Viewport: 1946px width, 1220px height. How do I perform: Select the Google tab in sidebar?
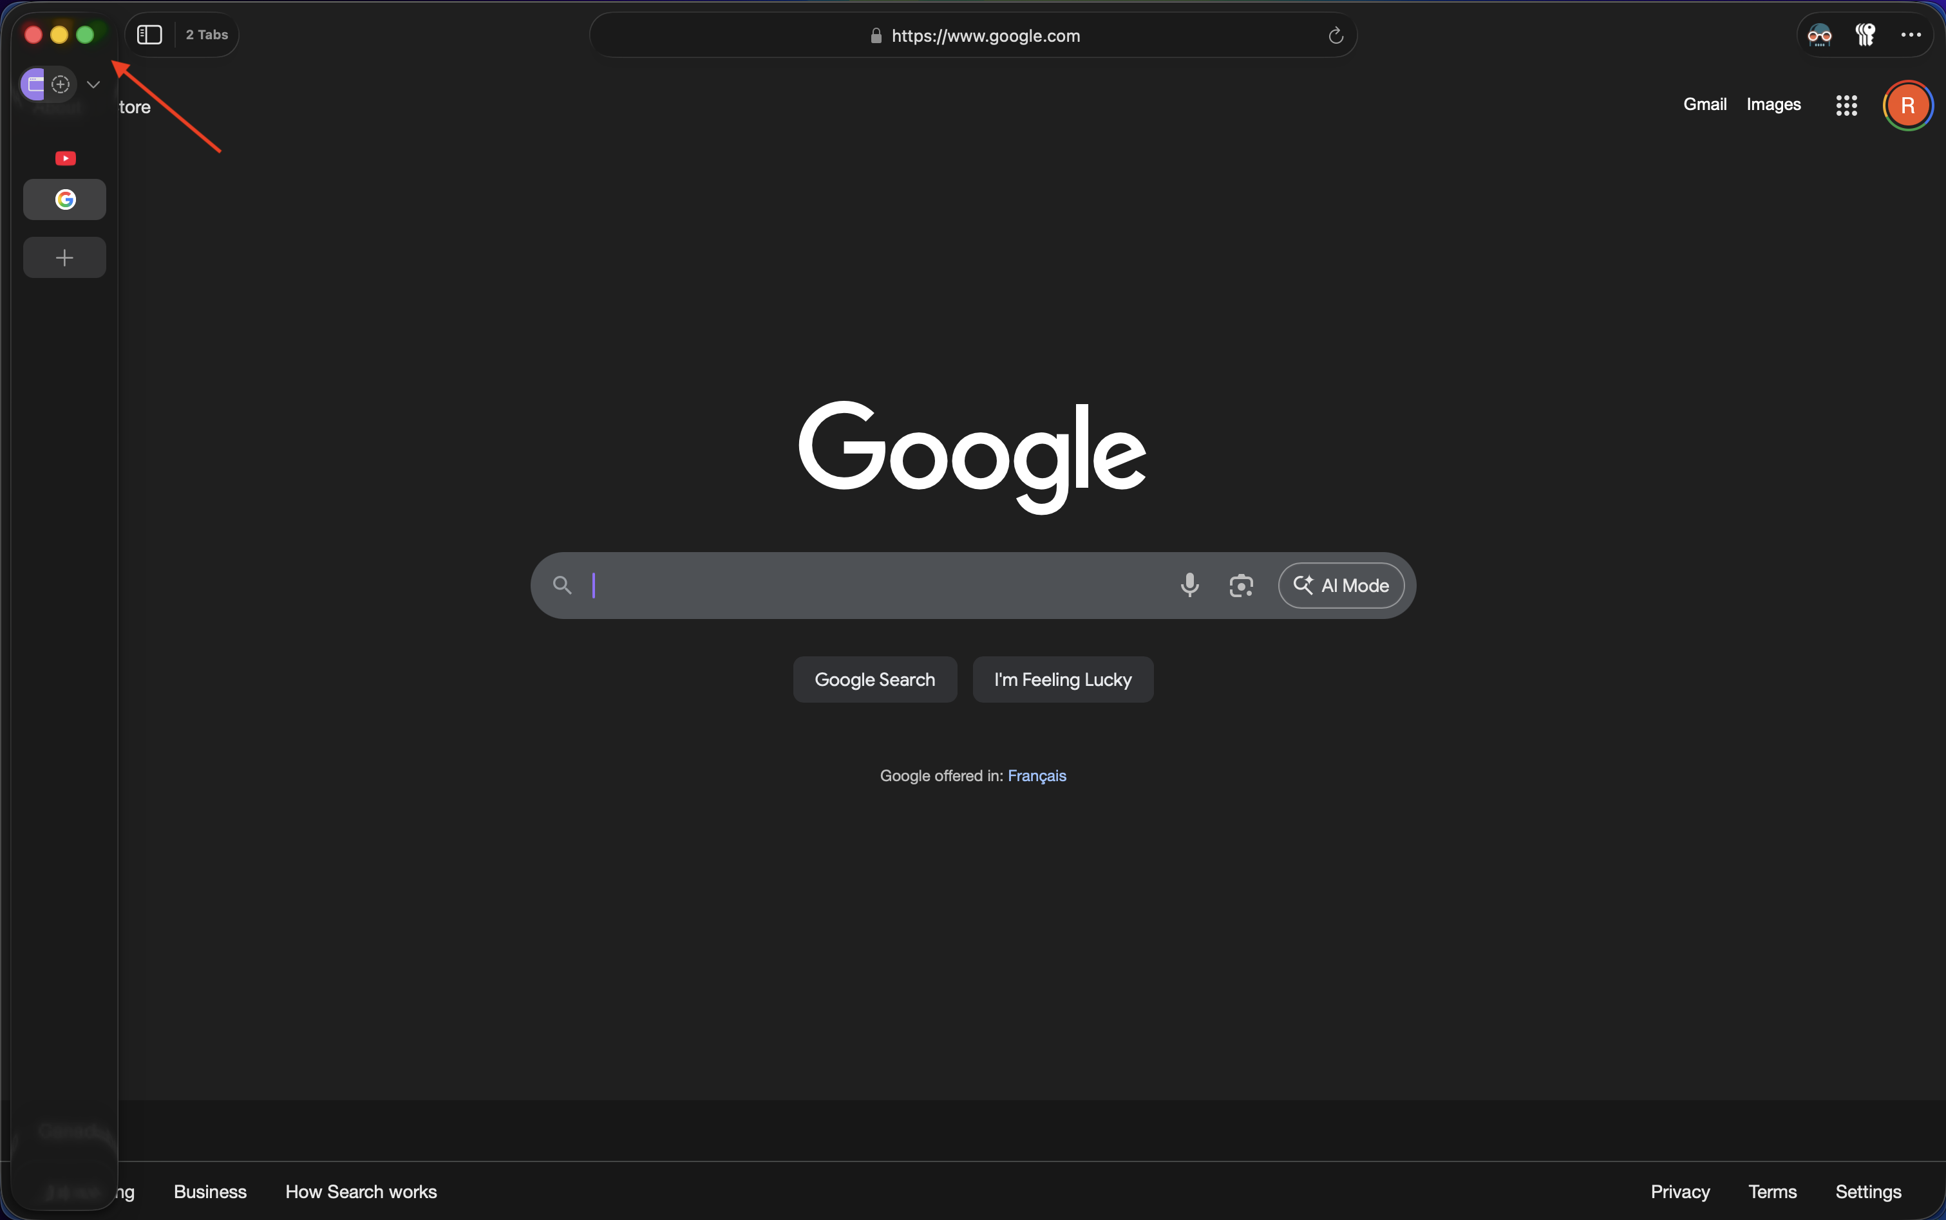(64, 199)
